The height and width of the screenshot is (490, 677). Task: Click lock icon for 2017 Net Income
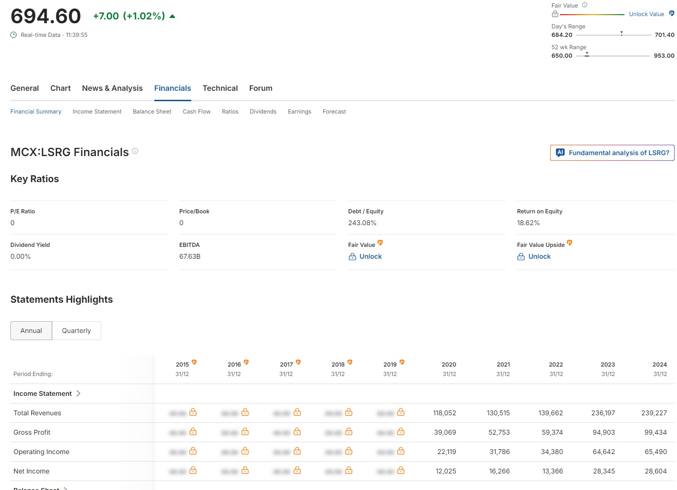[297, 470]
